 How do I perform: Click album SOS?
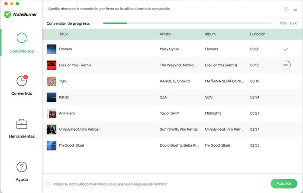(209, 97)
